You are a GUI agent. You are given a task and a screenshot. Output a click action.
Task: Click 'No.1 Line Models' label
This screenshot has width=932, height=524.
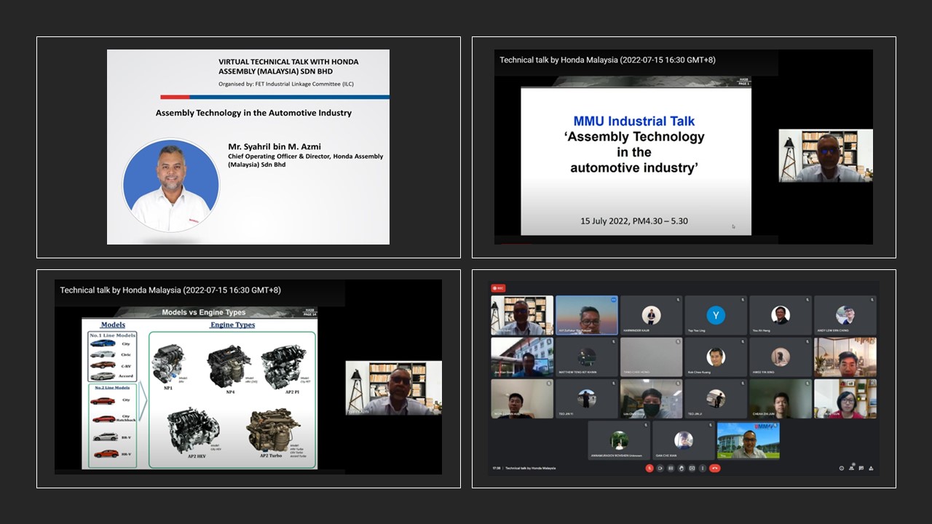tap(113, 336)
